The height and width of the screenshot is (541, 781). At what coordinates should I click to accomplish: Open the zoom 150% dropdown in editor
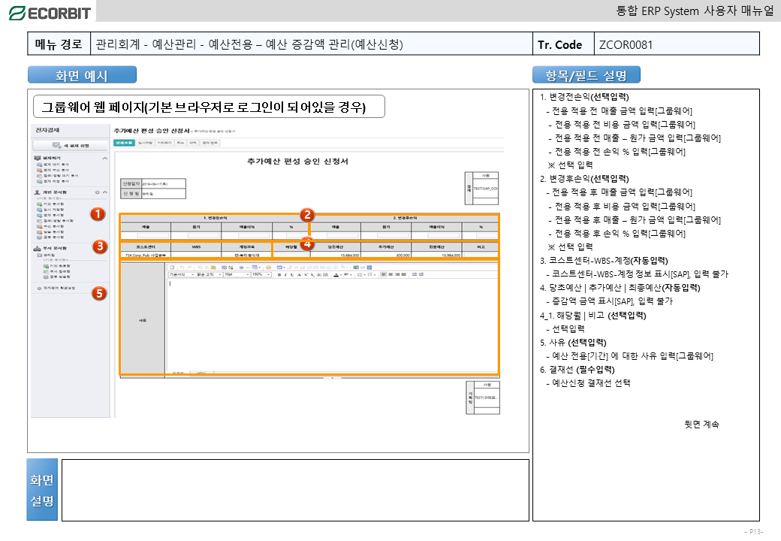[261, 275]
